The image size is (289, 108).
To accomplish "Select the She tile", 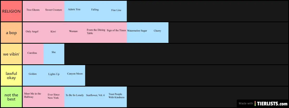I will [x=54, y=54].
